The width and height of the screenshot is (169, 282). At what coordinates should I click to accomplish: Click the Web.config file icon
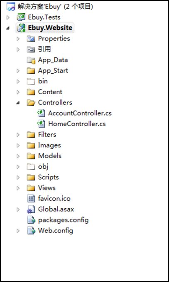point(31,231)
